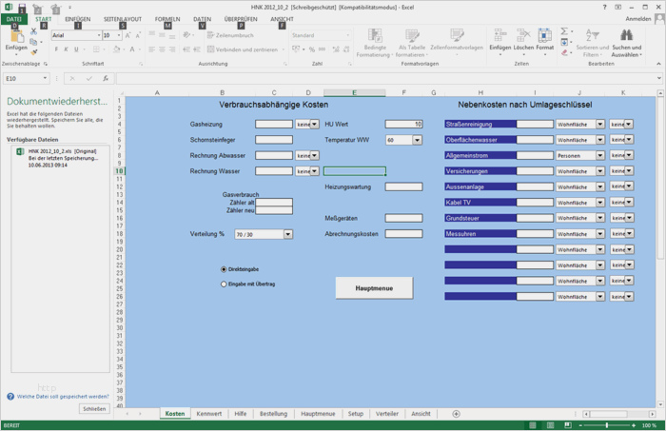Click the AutoSum sigma icon
666x431 pixels.
565,31
